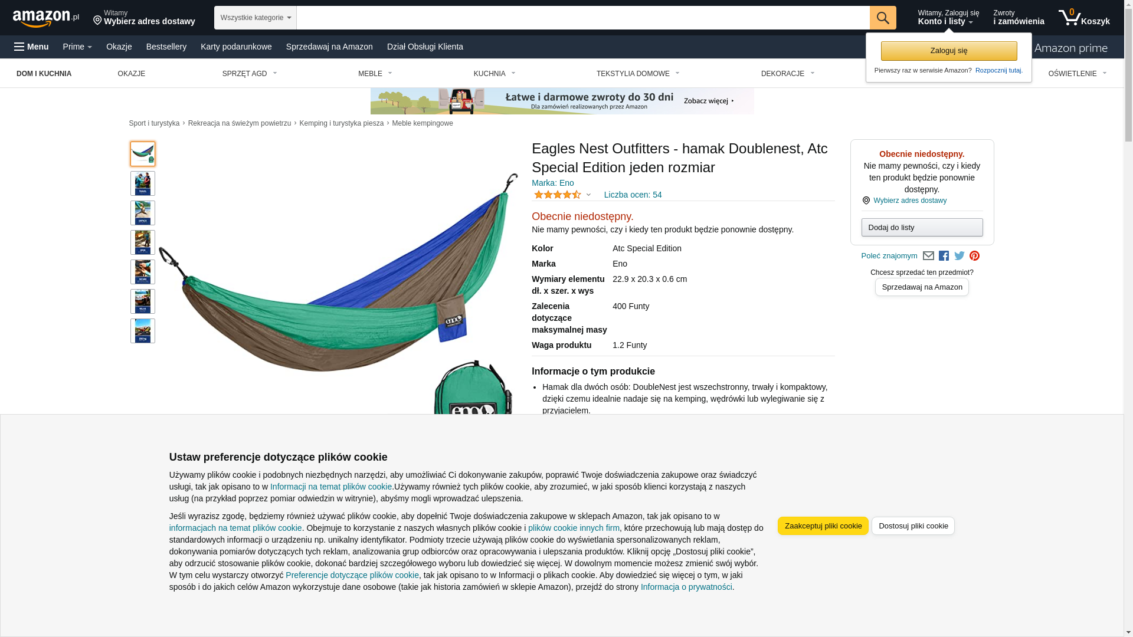Share product on Twitter icon
Image resolution: width=1133 pixels, height=637 pixels.
[960, 256]
